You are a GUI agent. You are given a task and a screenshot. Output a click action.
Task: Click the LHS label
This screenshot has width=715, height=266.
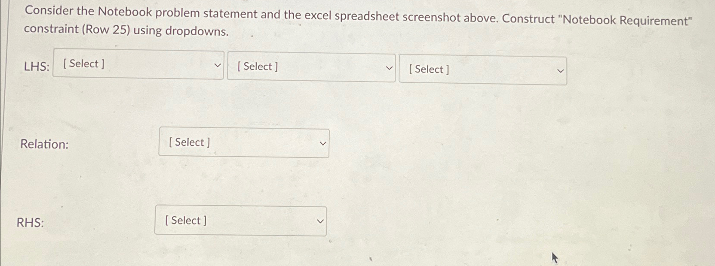[x=36, y=66]
